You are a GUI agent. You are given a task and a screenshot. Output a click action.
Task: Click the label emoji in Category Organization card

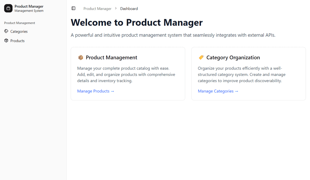point(201,58)
